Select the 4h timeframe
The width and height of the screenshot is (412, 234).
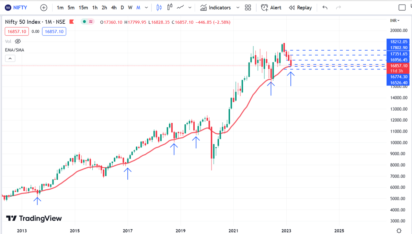click(x=114, y=8)
